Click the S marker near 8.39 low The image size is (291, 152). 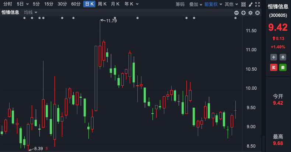[x=46, y=148]
